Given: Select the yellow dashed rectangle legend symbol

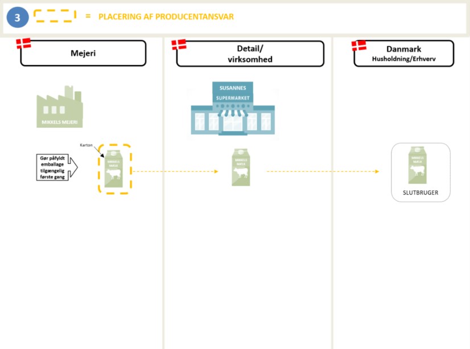Looking at the screenshot, I should click(x=54, y=16).
